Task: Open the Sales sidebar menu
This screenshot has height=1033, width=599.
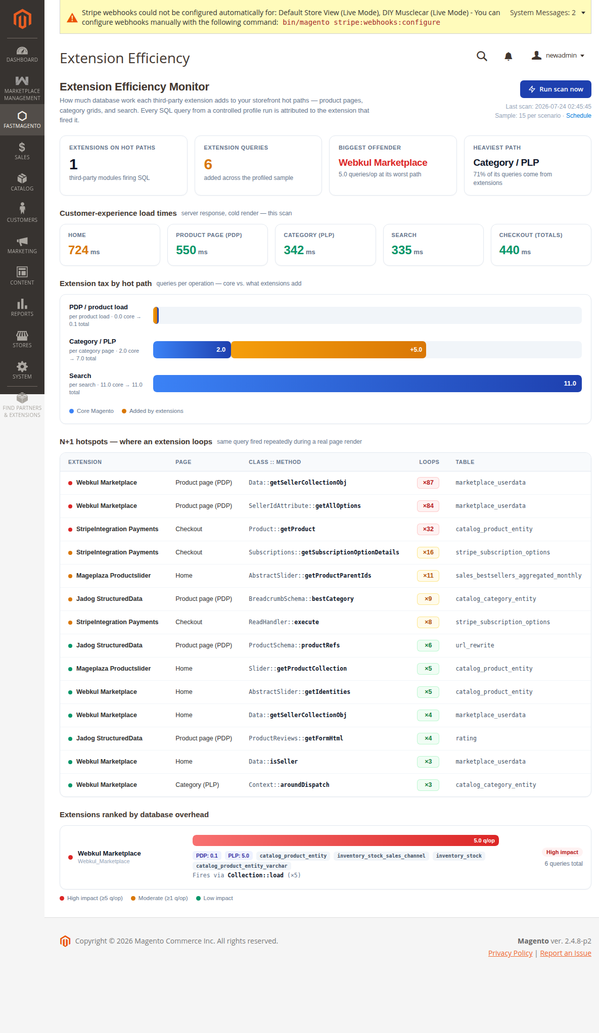Action: coord(22,151)
